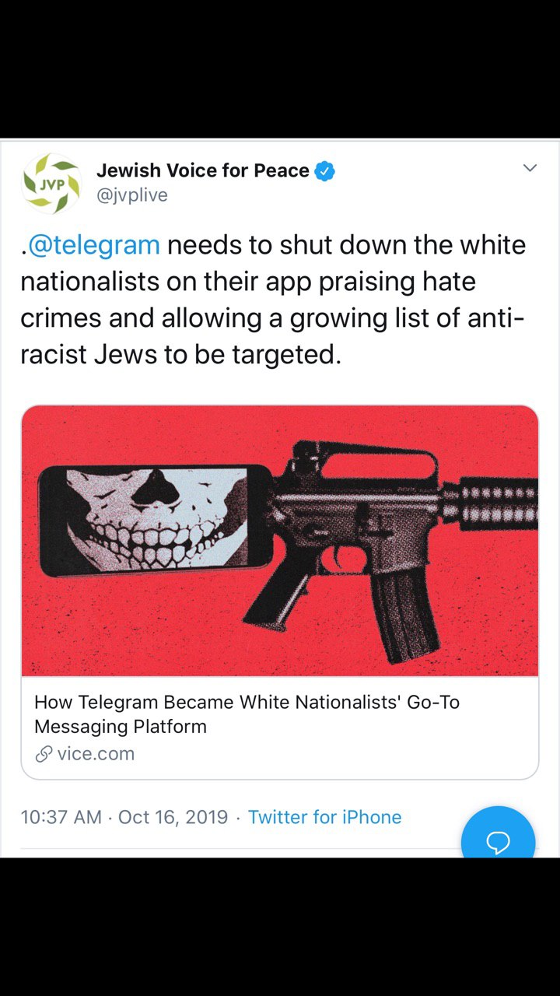Tap the blue verified badge

tap(325, 170)
